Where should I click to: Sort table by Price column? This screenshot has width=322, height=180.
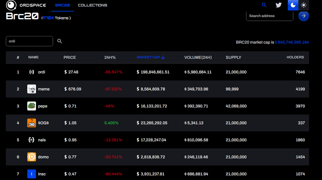(x=70, y=57)
